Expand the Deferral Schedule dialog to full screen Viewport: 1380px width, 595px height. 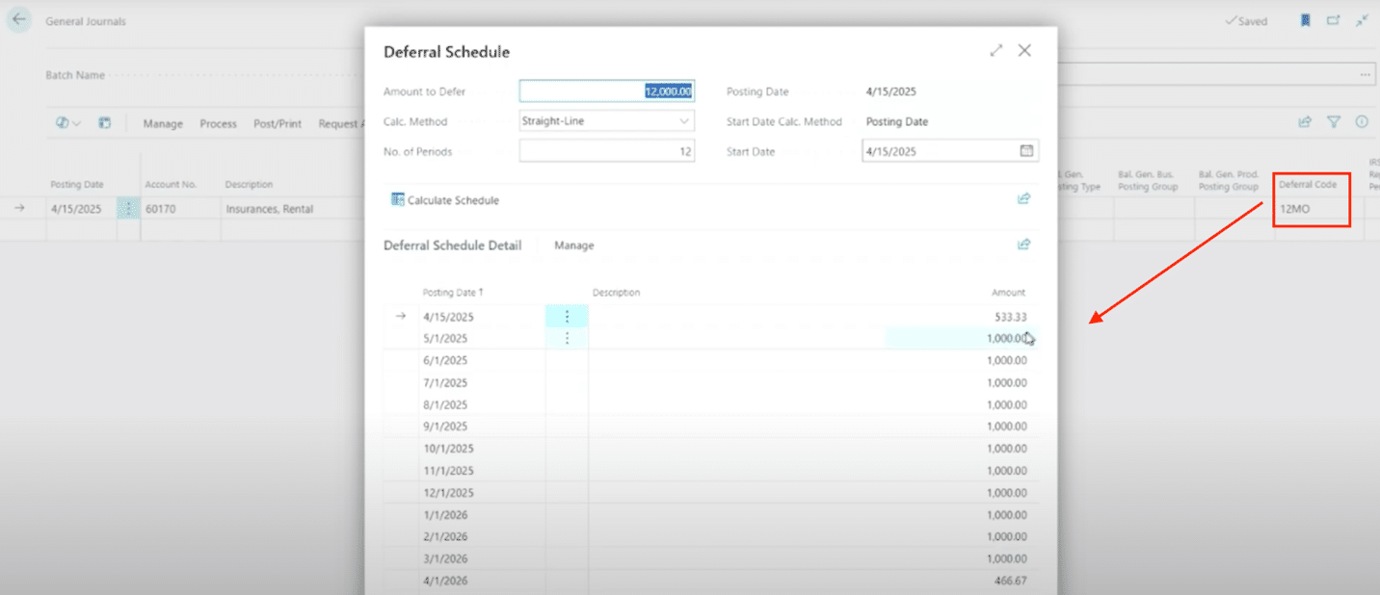point(996,51)
